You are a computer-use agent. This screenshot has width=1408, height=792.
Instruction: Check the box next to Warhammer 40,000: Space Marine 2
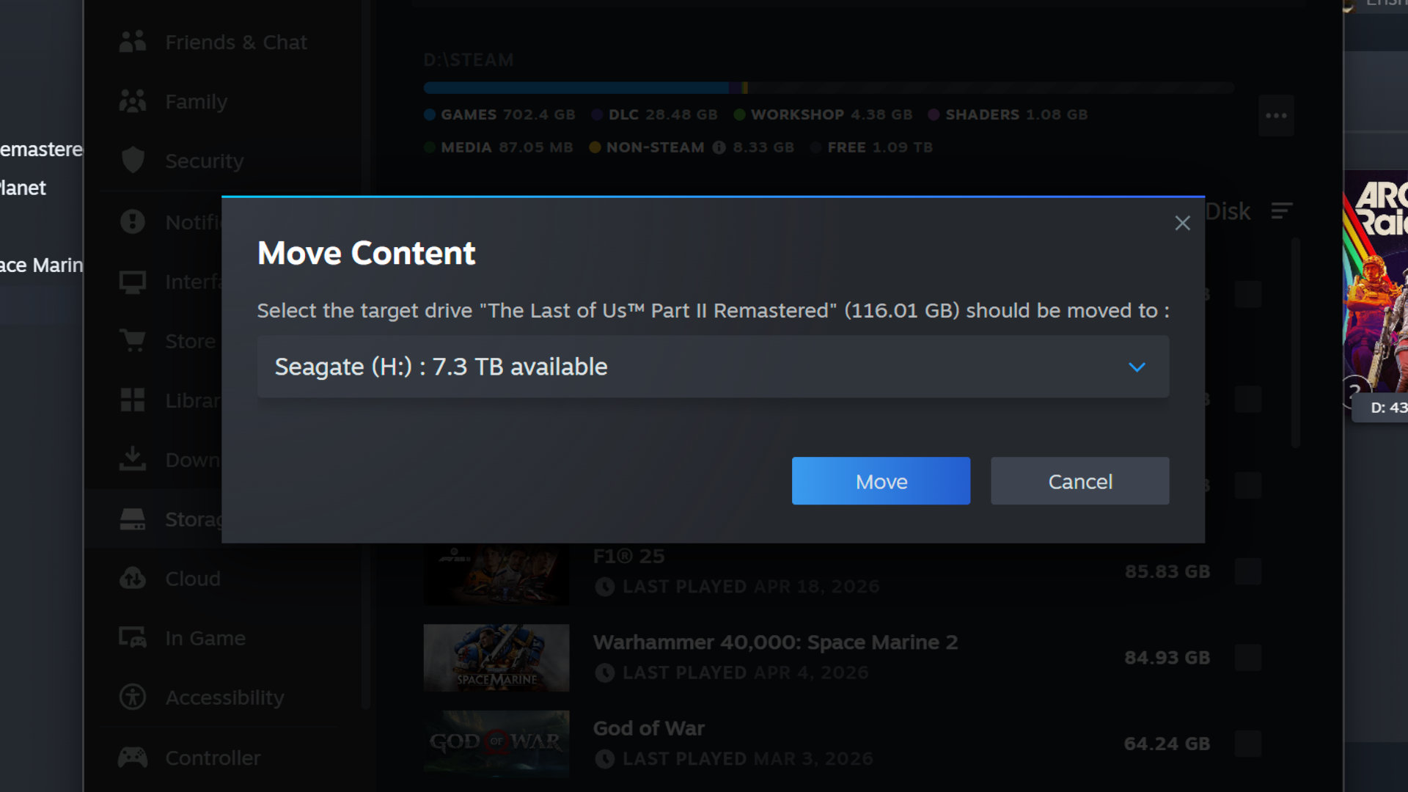pos(1249,656)
